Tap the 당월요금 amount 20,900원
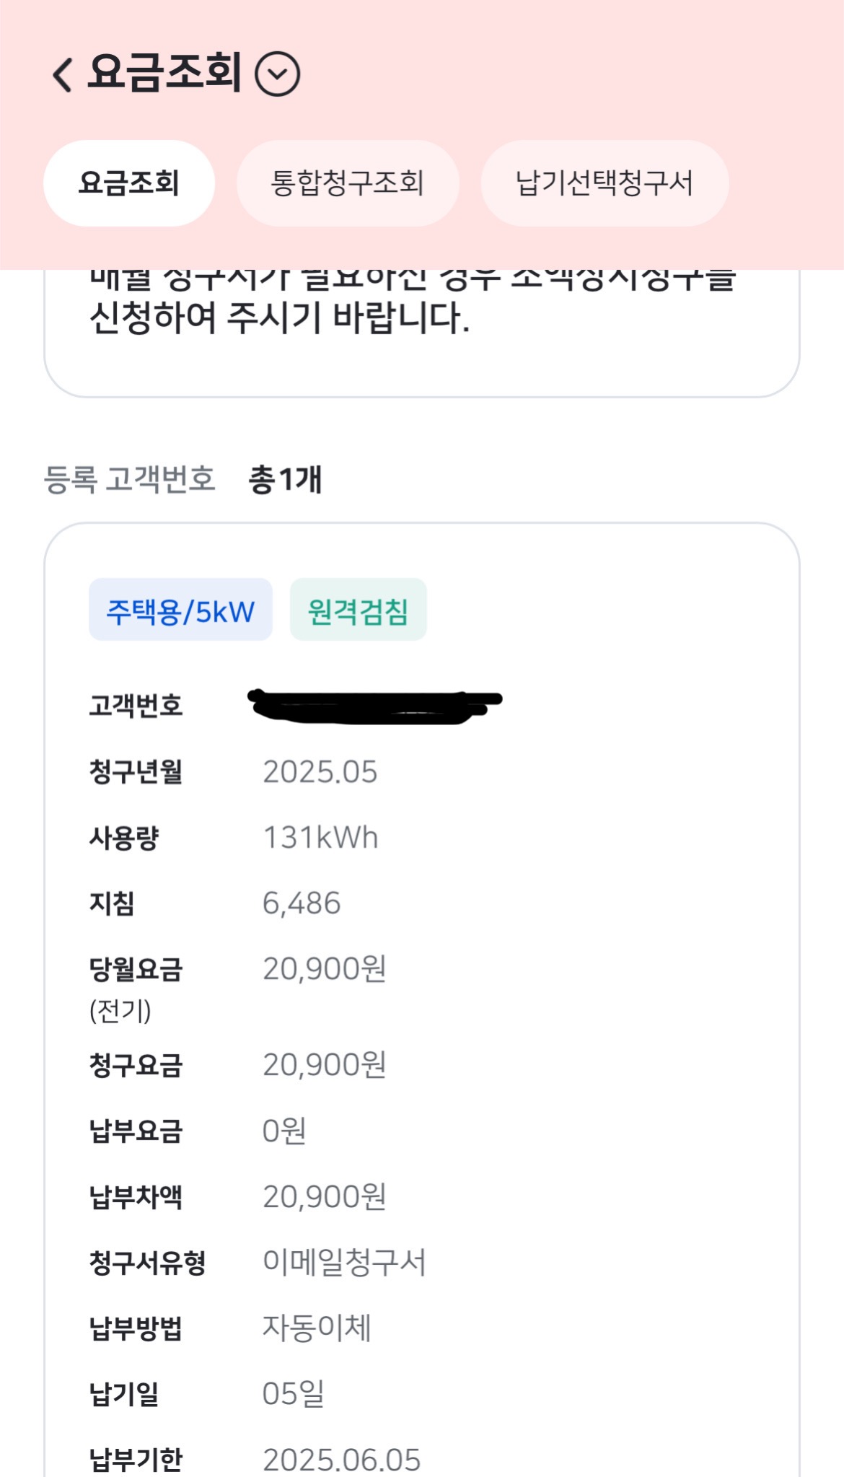Viewport: 844px width, 1477px height. (x=324, y=969)
